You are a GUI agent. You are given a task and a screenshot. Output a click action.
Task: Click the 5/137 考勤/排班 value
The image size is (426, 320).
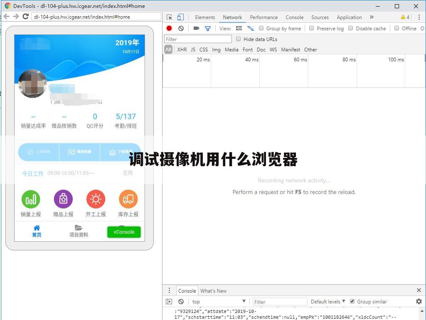pos(126,116)
